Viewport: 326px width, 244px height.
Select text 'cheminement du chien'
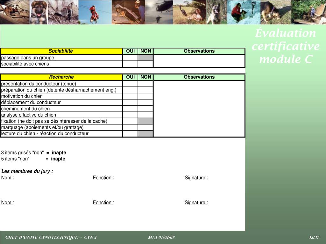click(x=25, y=109)
